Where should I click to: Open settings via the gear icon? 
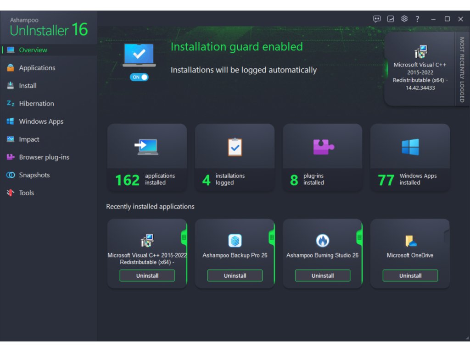point(404,19)
